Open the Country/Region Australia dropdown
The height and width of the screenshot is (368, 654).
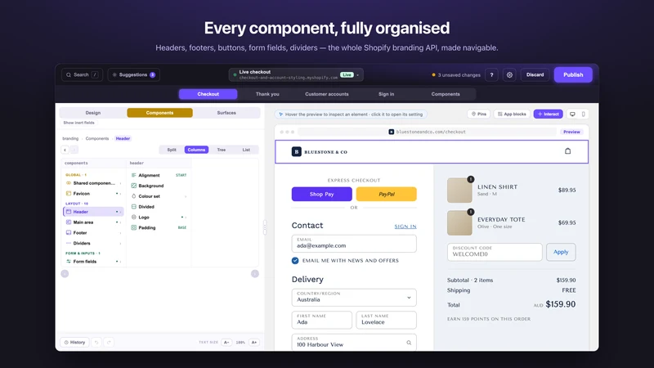coord(354,298)
